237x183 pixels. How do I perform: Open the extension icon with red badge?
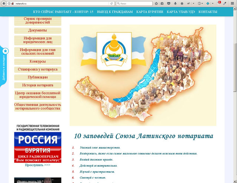point(219,3)
